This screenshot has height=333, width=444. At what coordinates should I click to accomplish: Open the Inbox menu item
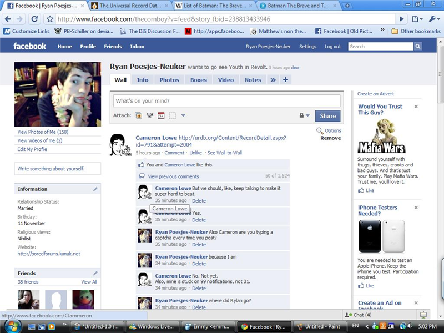138,47
